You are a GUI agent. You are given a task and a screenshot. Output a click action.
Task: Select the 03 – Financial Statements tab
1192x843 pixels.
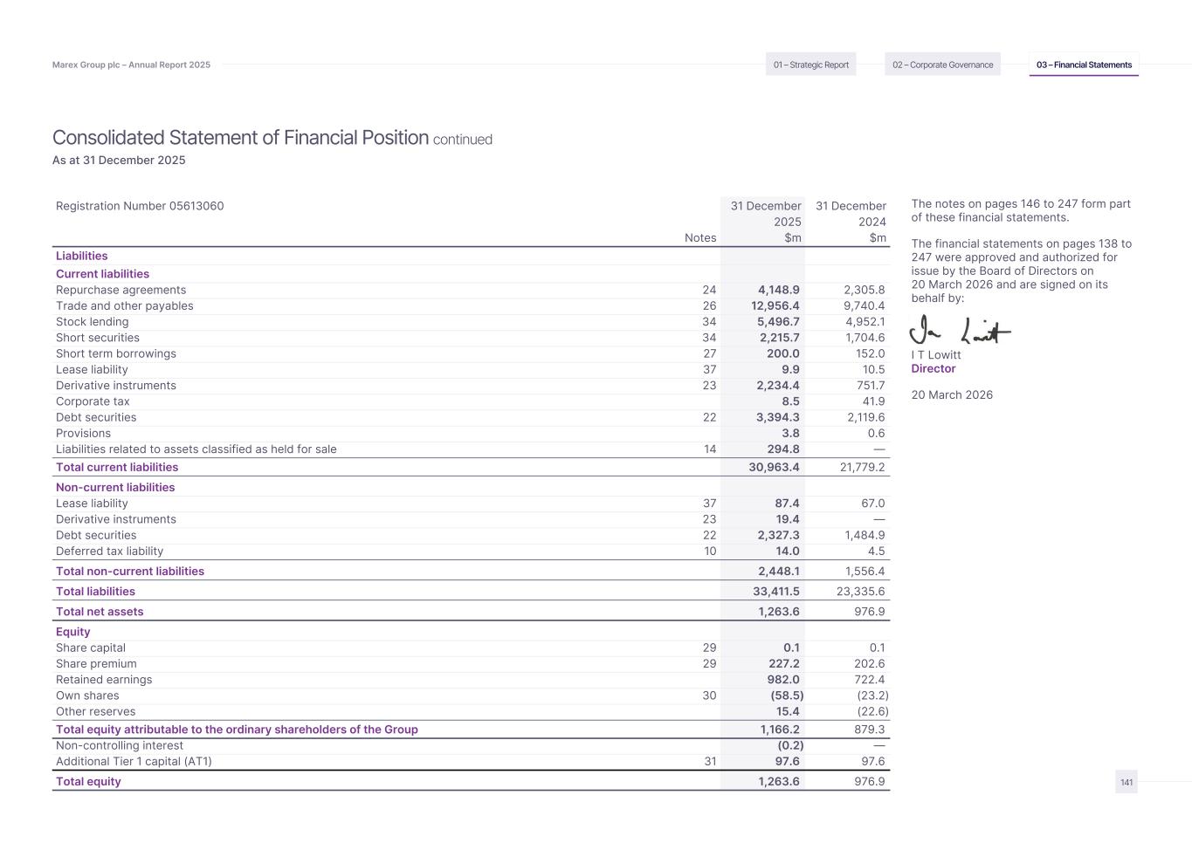pyautogui.click(x=1084, y=65)
